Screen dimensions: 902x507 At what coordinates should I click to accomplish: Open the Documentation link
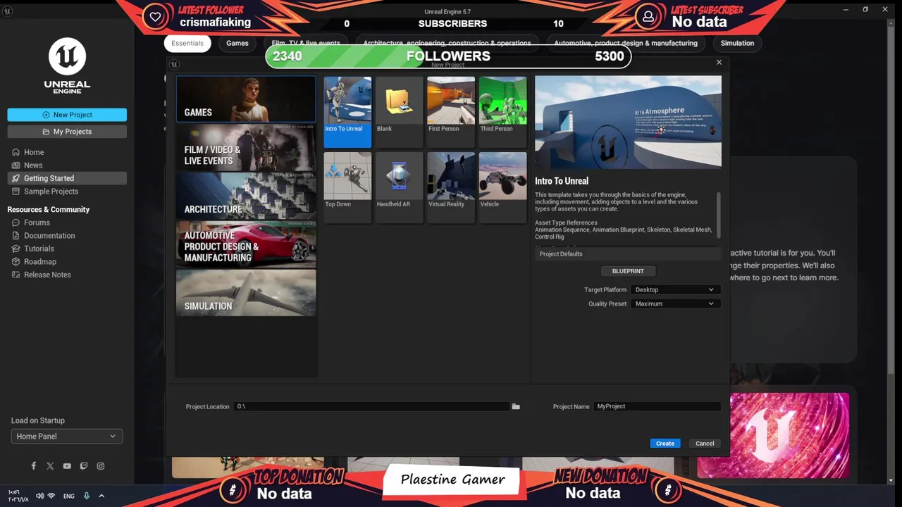click(x=49, y=236)
